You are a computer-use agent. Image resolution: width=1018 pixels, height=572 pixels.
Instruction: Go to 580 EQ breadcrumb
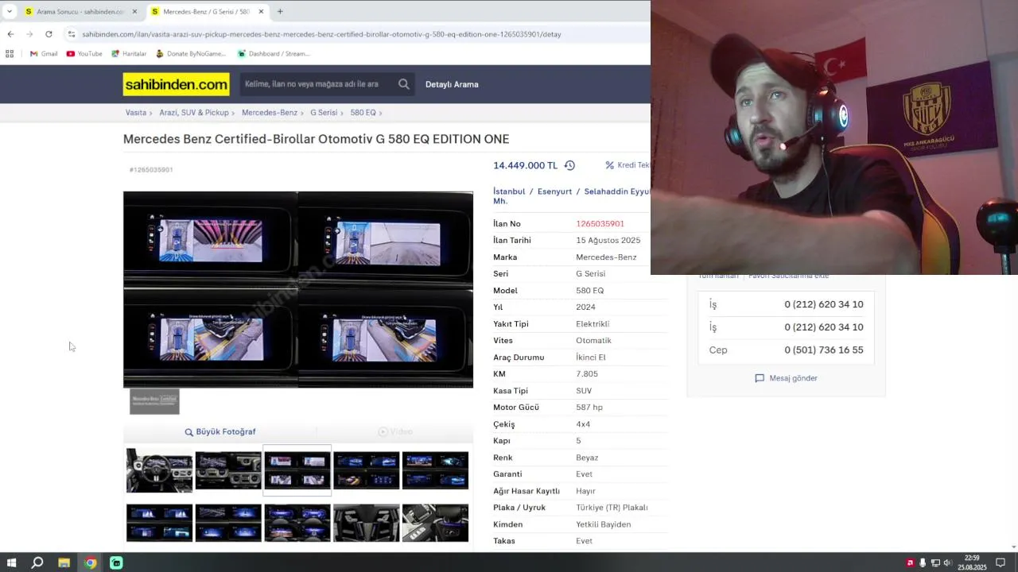(x=363, y=113)
